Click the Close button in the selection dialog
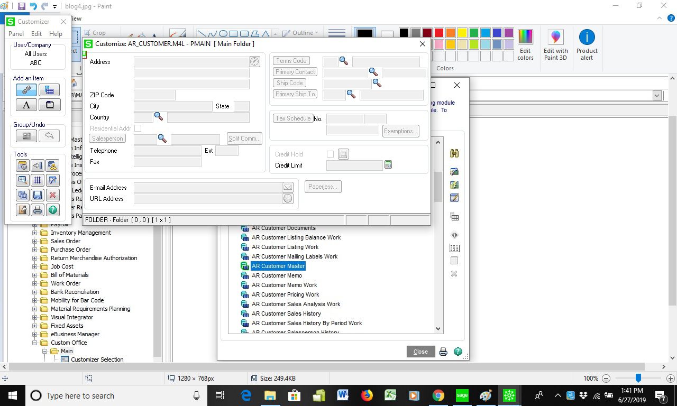Image resolution: width=677 pixels, height=406 pixels. (x=420, y=352)
